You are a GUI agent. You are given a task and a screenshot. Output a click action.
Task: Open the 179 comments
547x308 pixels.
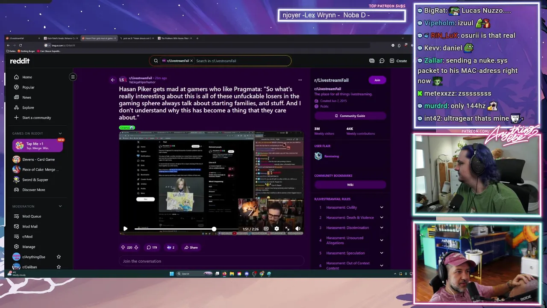152,247
